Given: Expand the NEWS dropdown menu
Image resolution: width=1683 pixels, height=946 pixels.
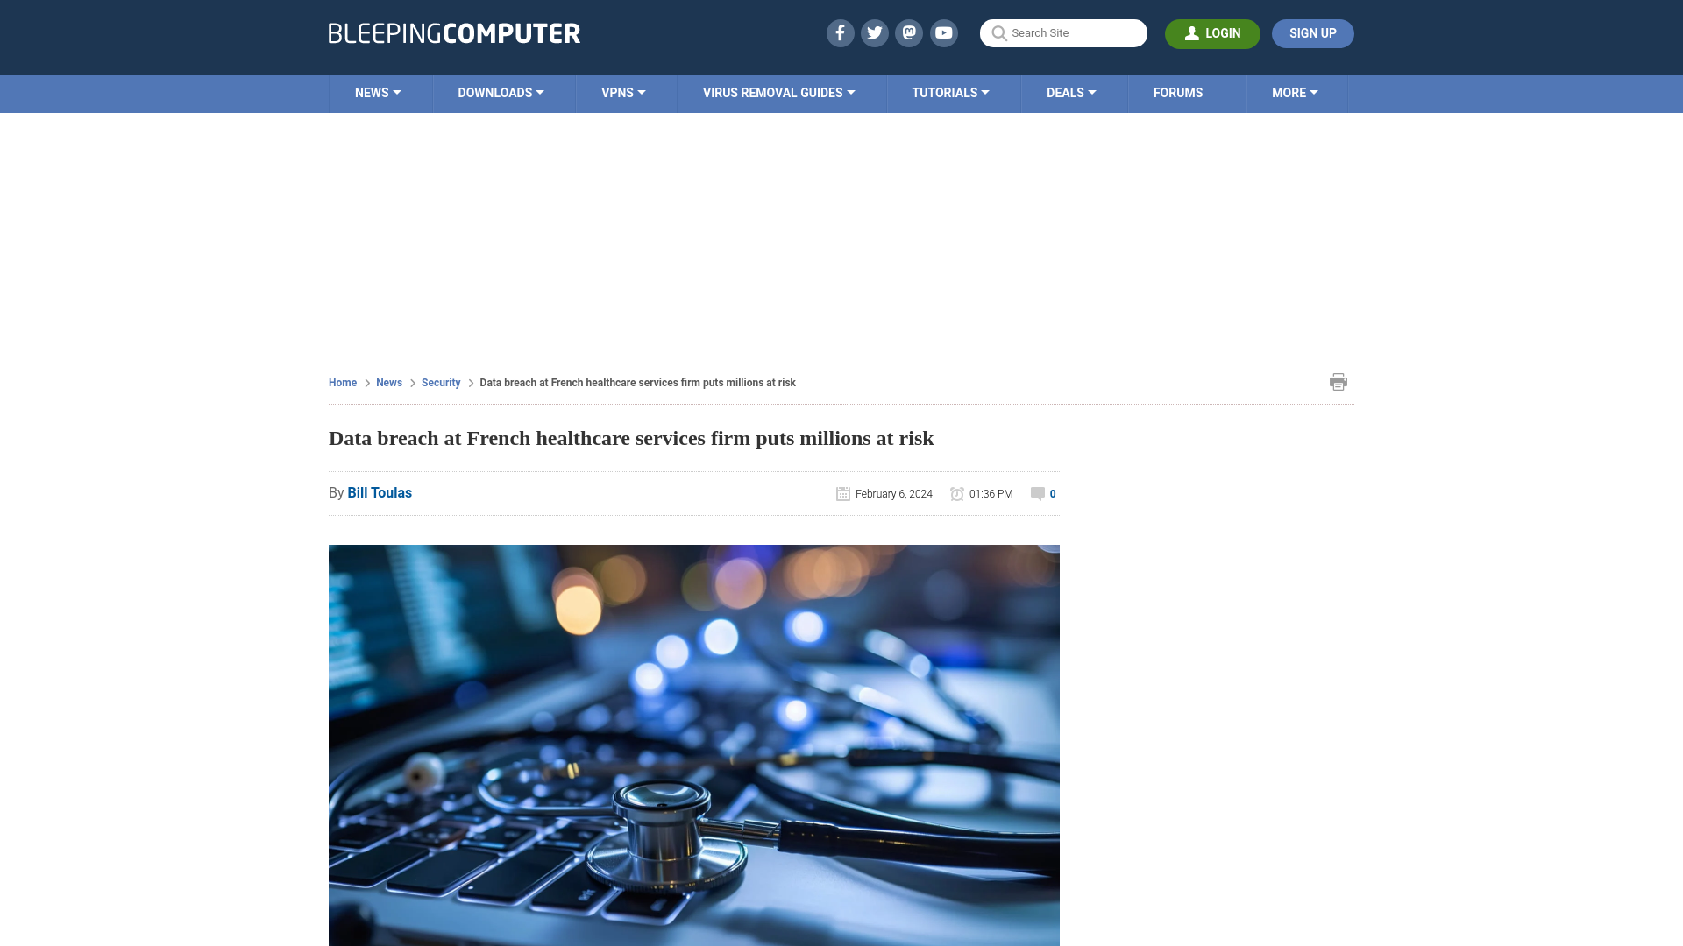Looking at the screenshot, I should click(x=378, y=94).
